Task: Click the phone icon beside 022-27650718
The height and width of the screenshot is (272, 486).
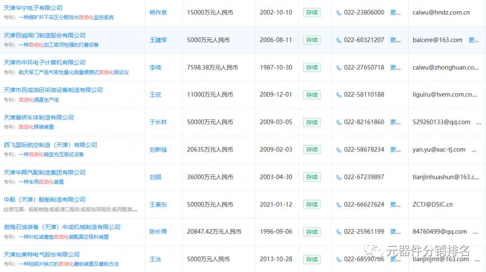Action: pos(339,68)
